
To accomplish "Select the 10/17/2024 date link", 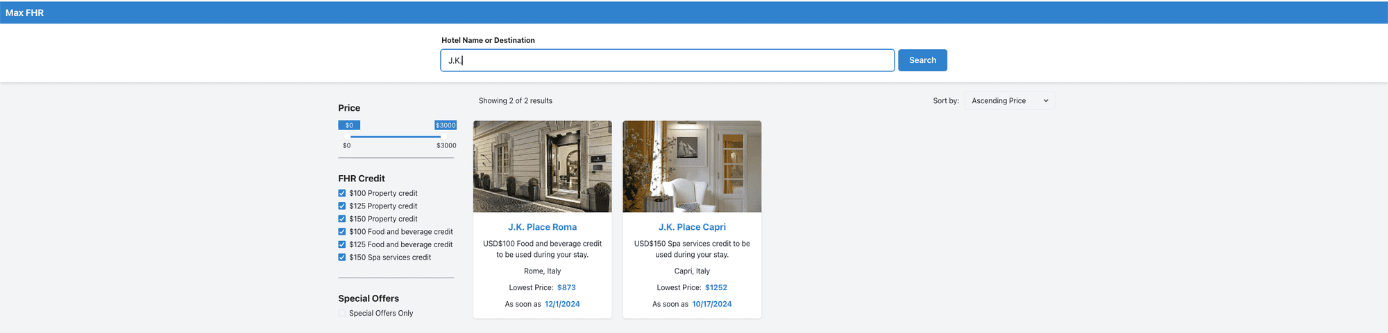I will click(712, 304).
